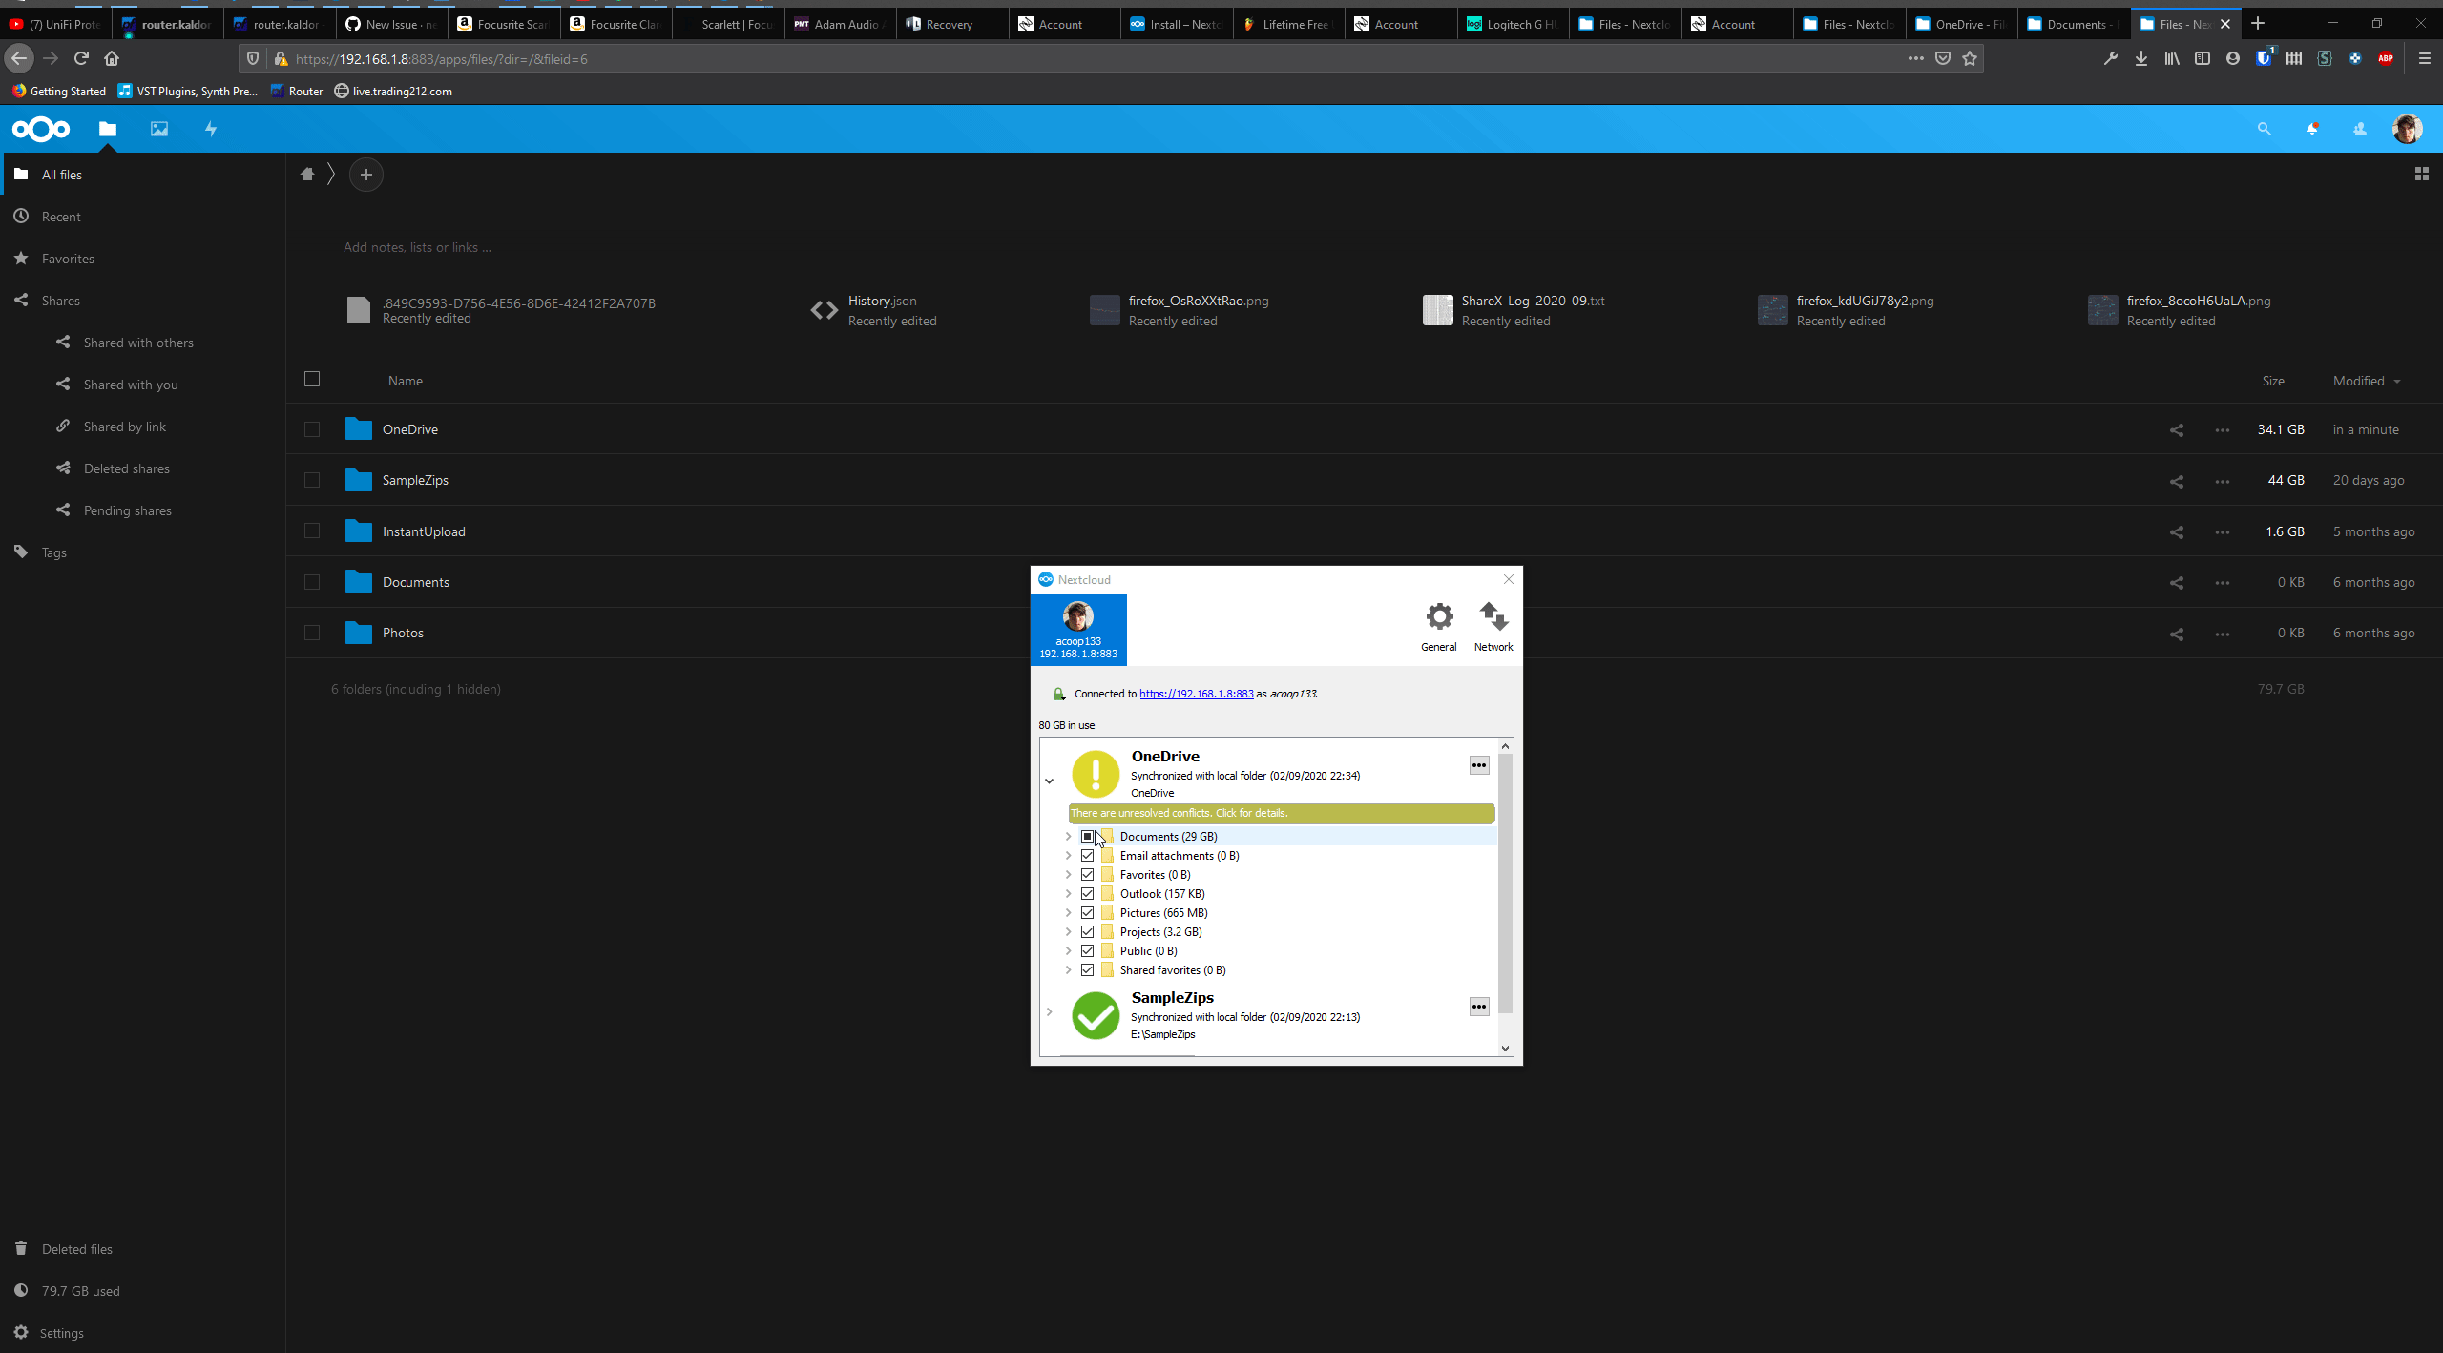The image size is (2443, 1353).
Task: Uncheck the Pictures folder sync checkbox
Action: point(1087,913)
